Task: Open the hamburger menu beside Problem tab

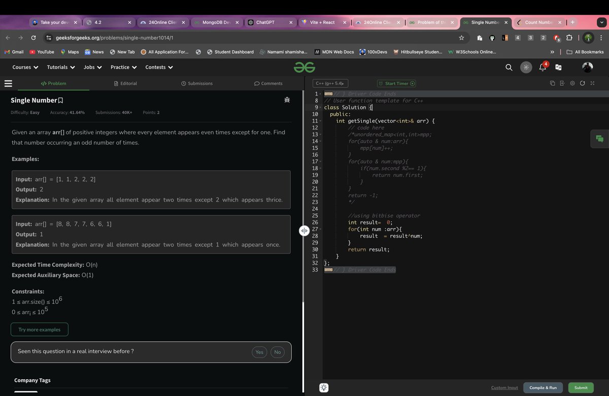Action: (8, 83)
